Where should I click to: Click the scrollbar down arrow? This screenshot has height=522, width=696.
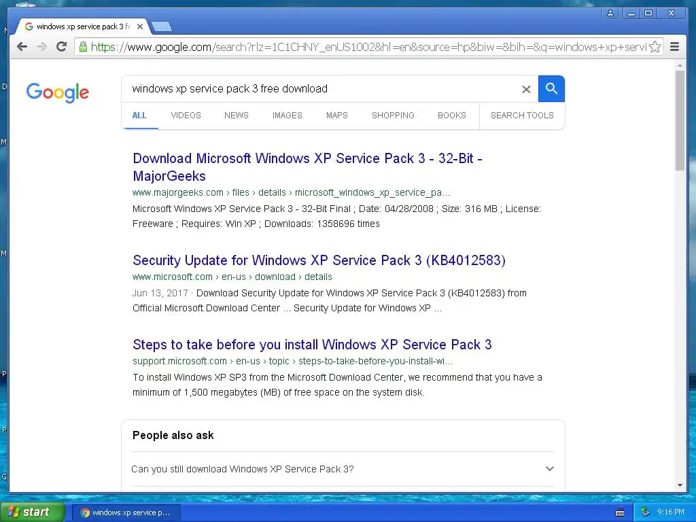click(x=680, y=485)
